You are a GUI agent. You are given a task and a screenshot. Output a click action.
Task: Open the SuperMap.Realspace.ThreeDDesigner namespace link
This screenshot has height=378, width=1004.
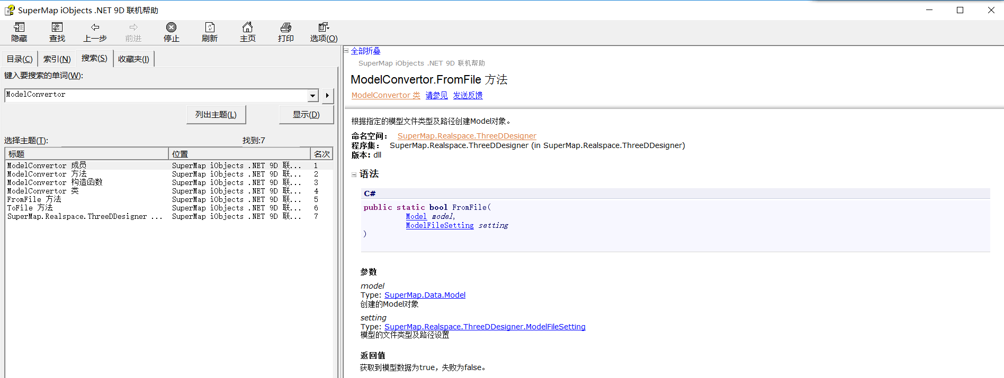467,136
